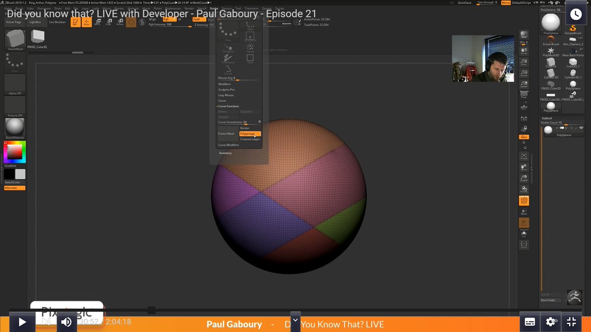This screenshot has width=591, height=332.
Task: Open the InsertMesh brush thumbnail
Action: [15, 40]
